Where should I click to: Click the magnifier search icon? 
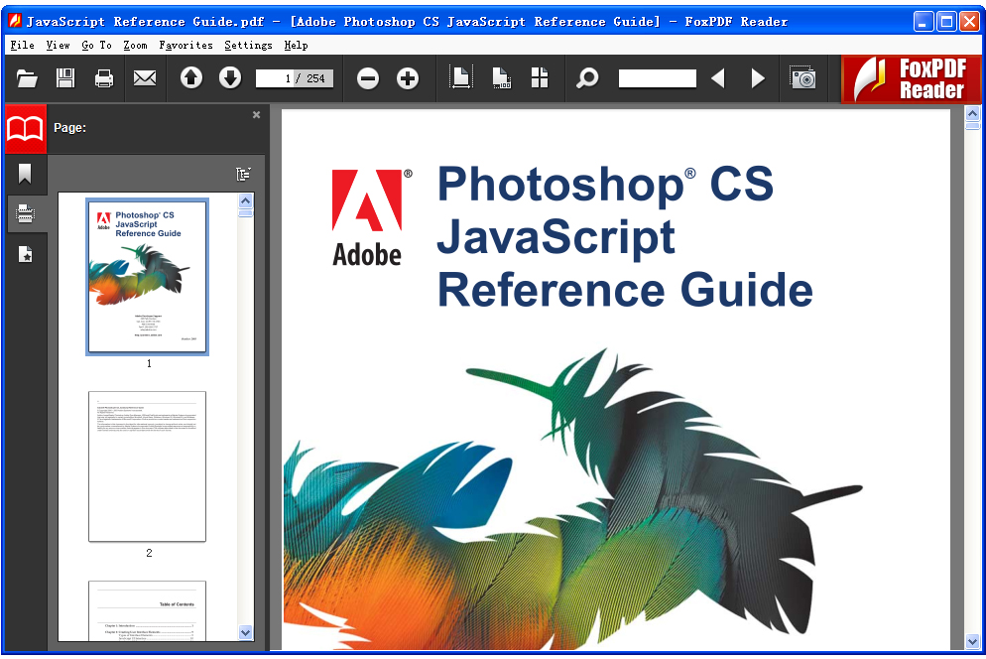coord(587,78)
